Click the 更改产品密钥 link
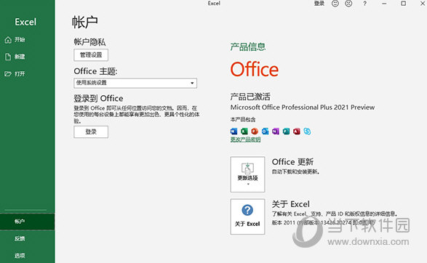 pos(245,139)
